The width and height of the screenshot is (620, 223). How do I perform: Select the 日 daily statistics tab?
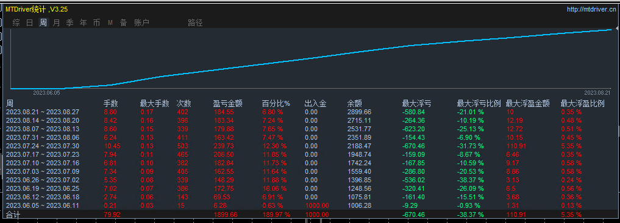(30, 23)
